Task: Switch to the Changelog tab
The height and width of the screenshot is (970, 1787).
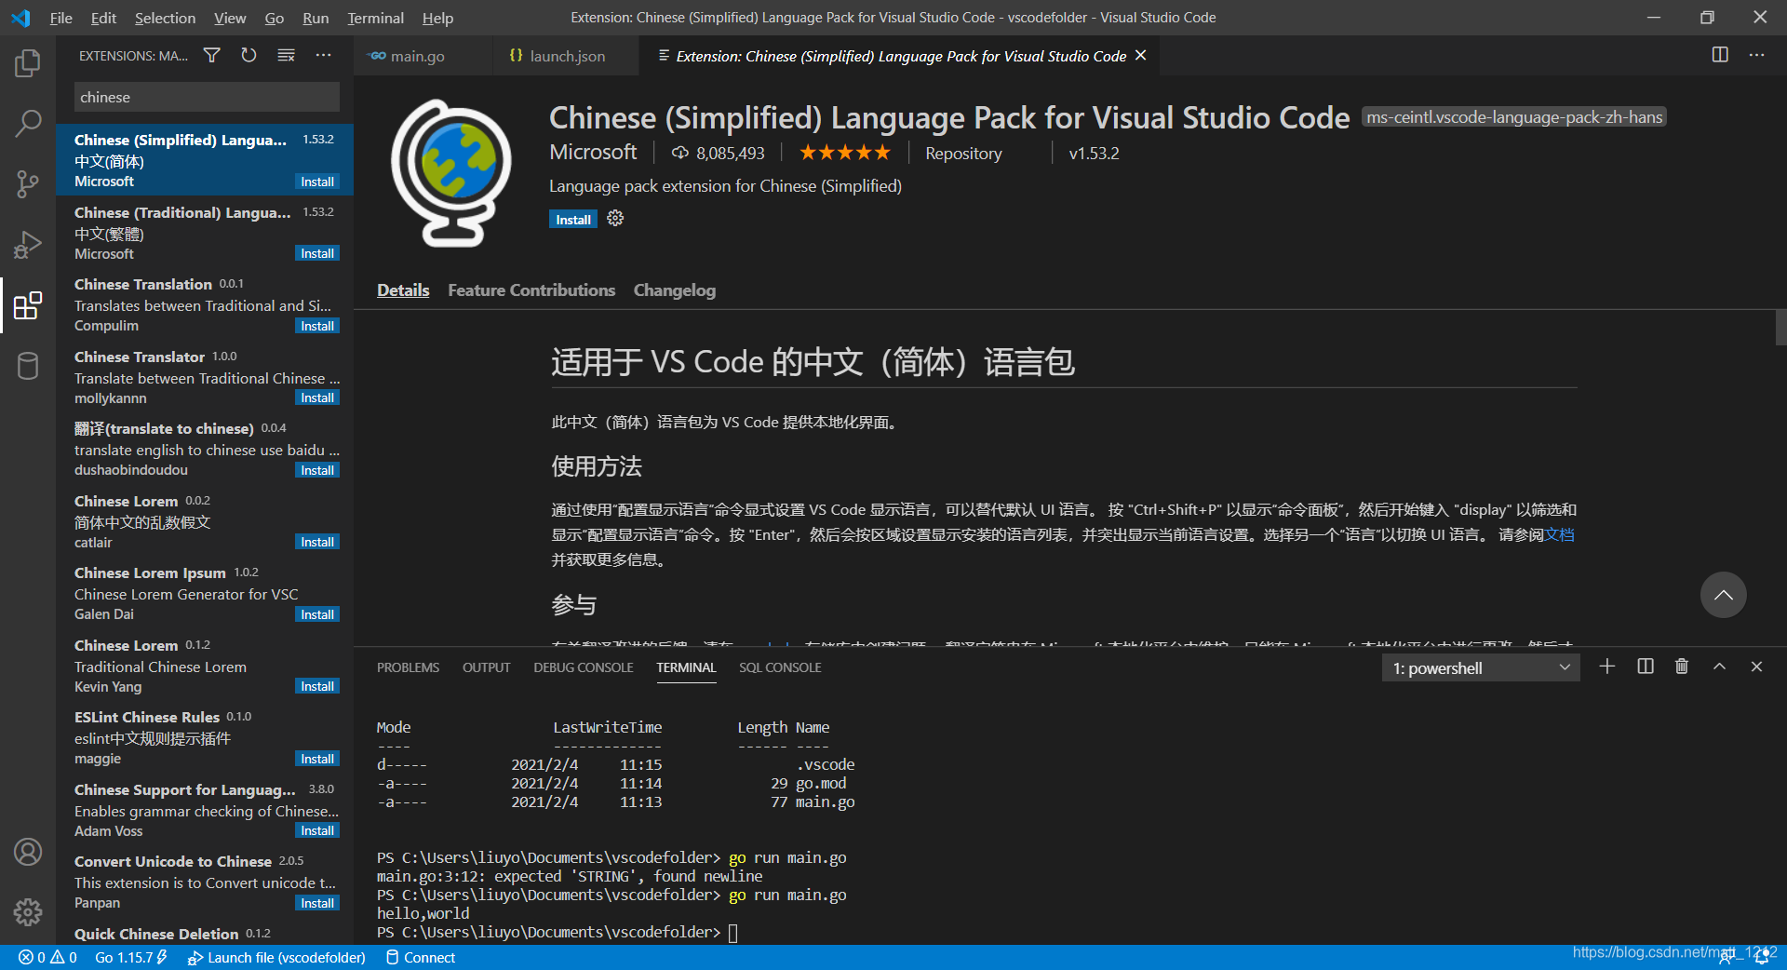Action: [x=675, y=290]
